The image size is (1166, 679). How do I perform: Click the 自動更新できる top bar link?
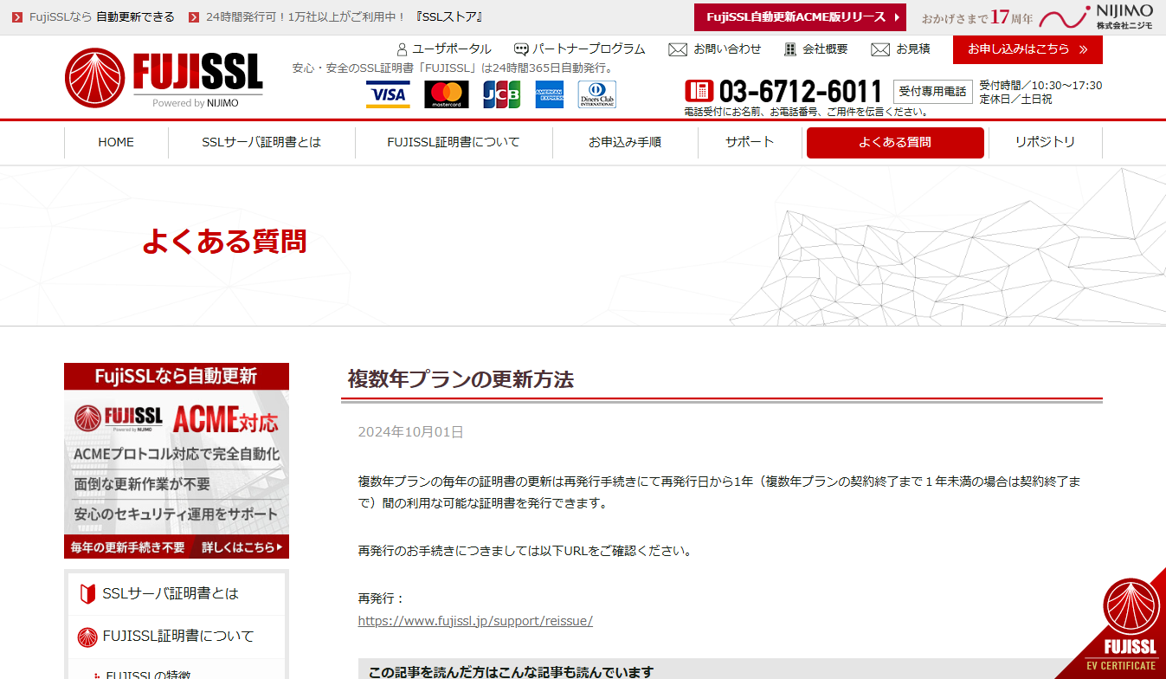(135, 17)
